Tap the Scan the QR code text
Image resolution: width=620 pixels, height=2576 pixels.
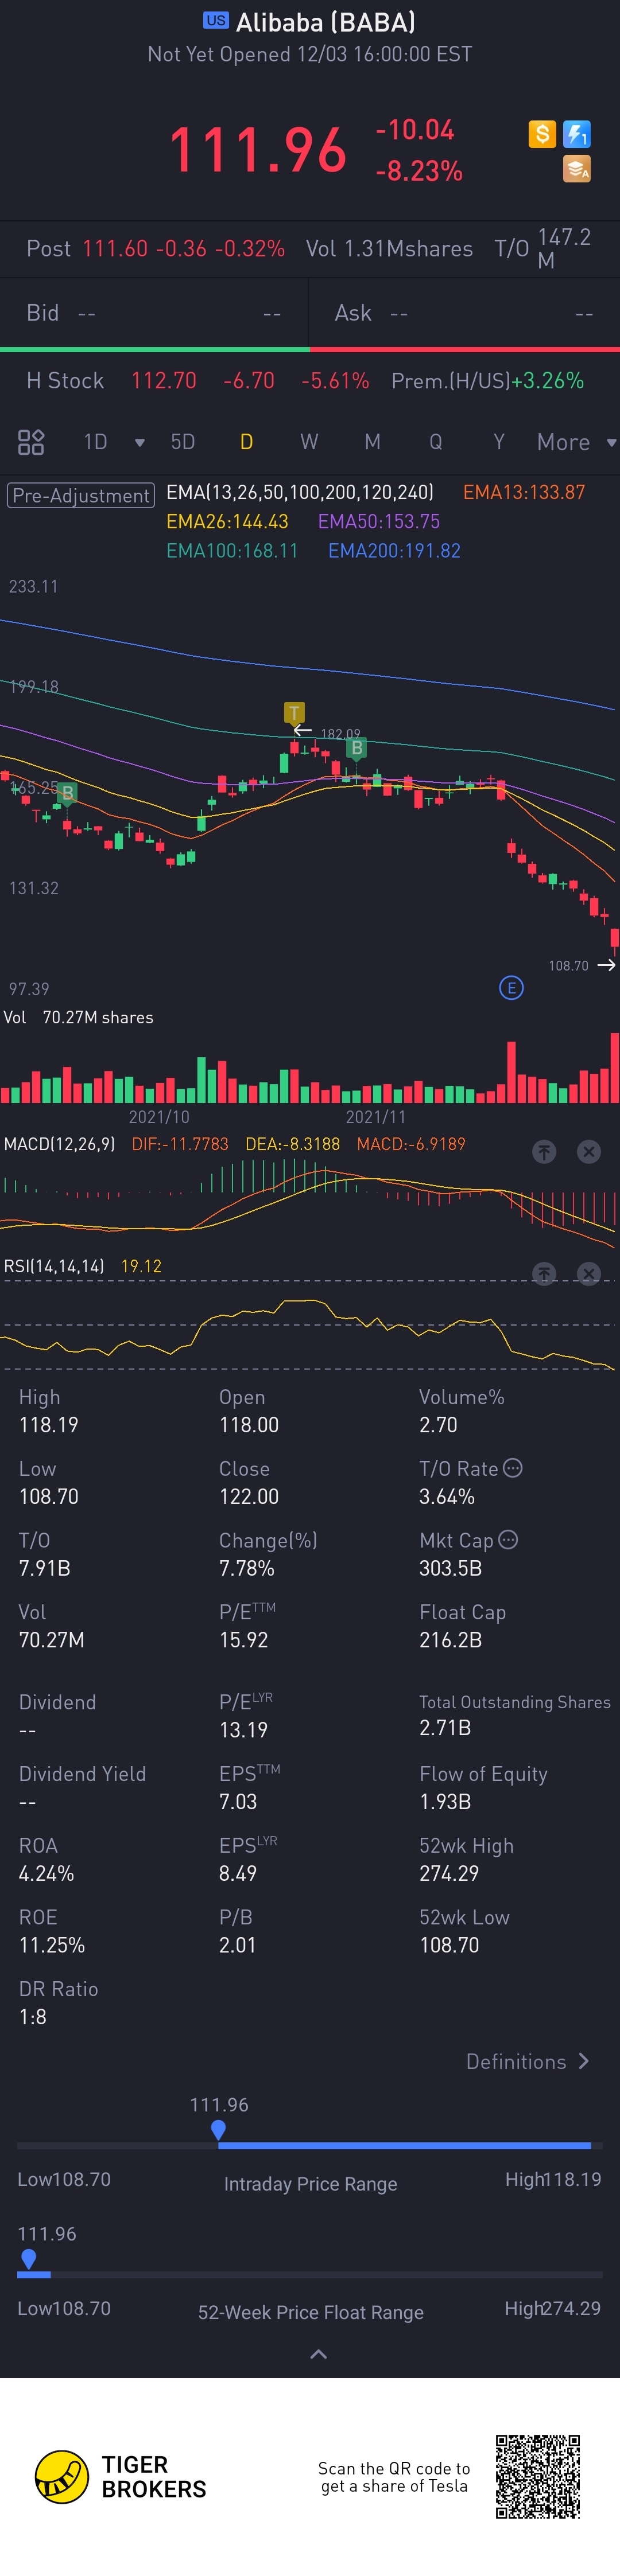394,2477
